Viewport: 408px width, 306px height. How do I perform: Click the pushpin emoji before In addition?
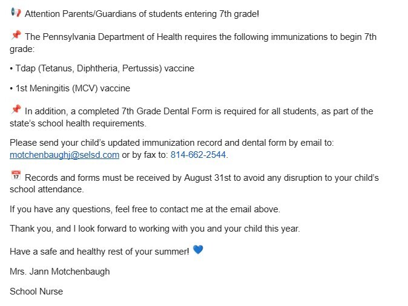(16, 109)
